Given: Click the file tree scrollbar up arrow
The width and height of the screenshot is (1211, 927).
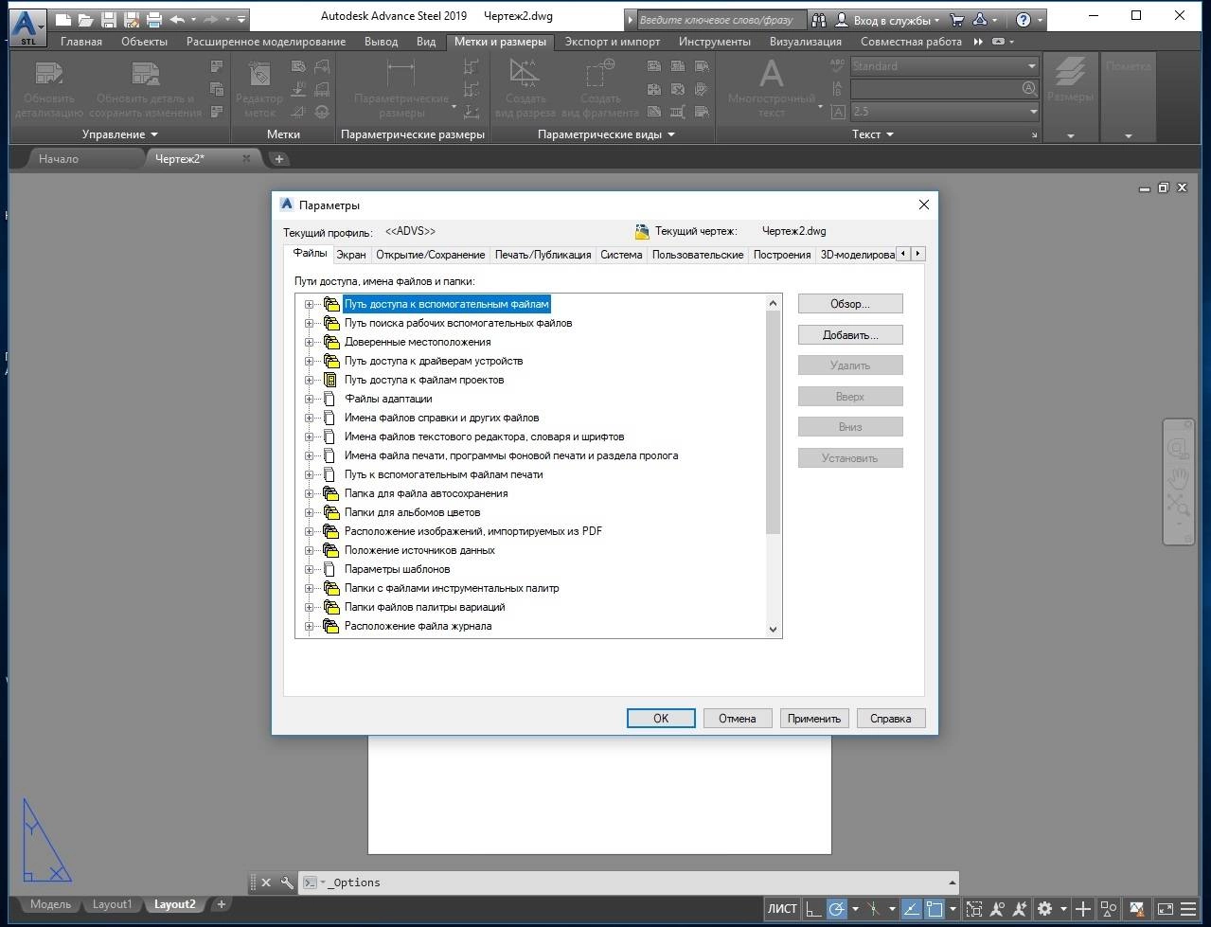Looking at the screenshot, I should coord(773,303).
